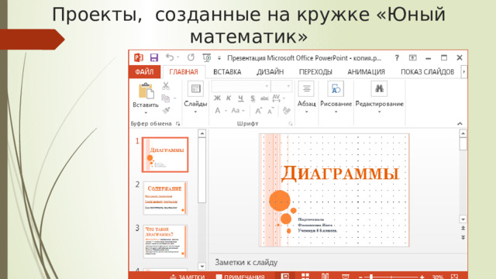Undo the last action
This screenshot has width=496, height=279.
click(x=170, y=57)
